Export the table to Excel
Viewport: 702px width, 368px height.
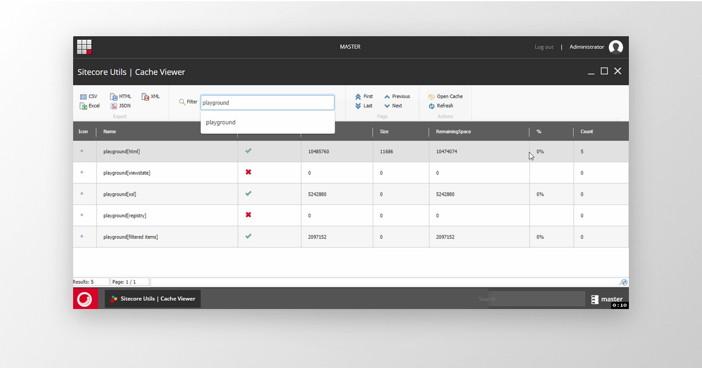(90, 106)
